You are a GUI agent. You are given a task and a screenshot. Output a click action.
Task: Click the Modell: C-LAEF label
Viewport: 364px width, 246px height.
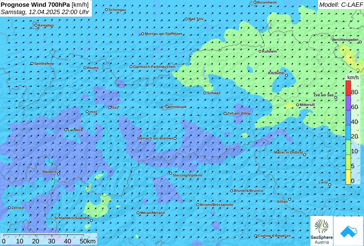point(341,5)
